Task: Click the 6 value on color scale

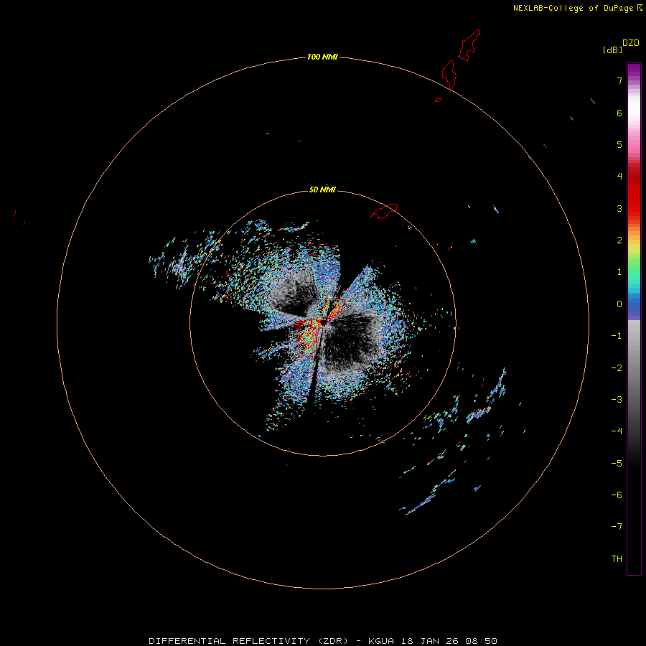Action: tap(619, 113)
